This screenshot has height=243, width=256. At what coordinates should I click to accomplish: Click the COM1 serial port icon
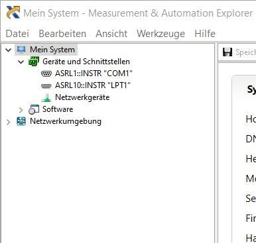coord(46,73)
